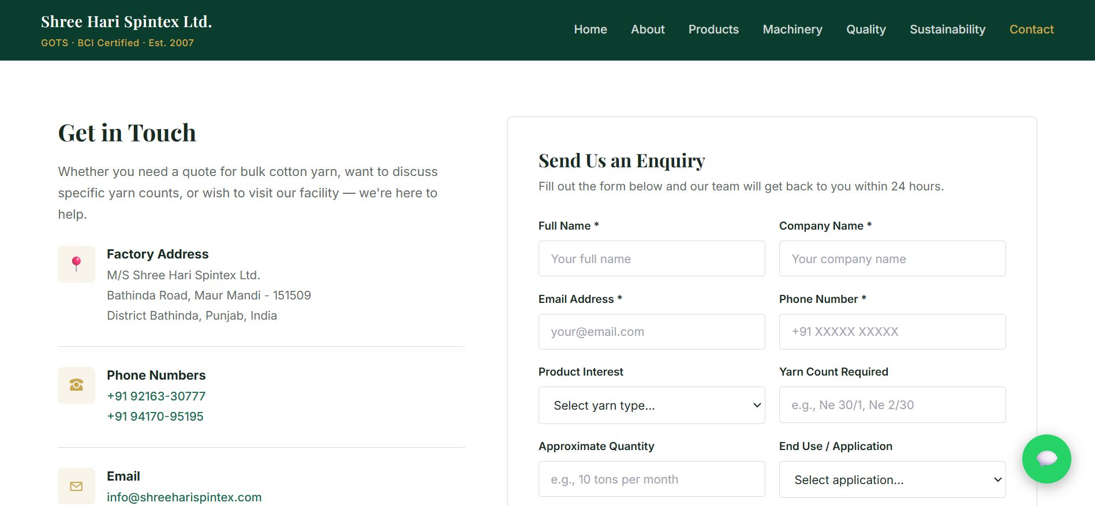Click the Send Us an Enquiry heading

[x=622, y=161]
